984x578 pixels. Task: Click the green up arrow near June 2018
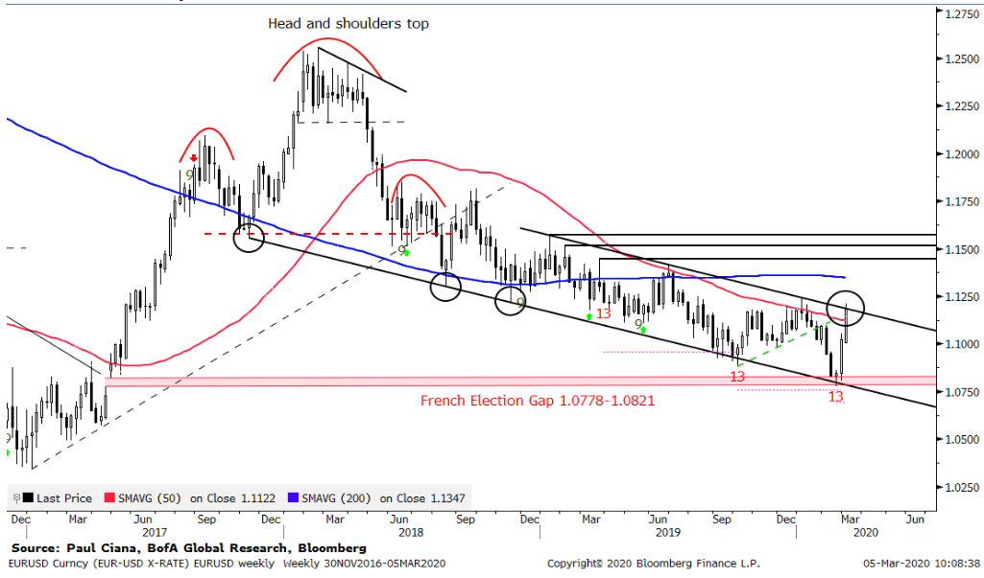point(407,253)
